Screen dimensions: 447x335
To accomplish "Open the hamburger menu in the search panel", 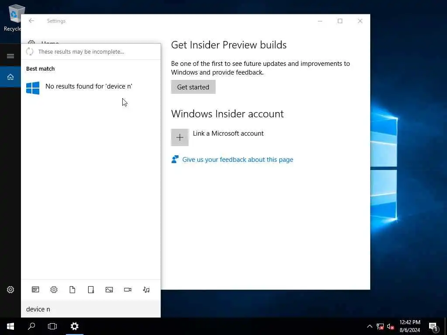I will point(10,56).
